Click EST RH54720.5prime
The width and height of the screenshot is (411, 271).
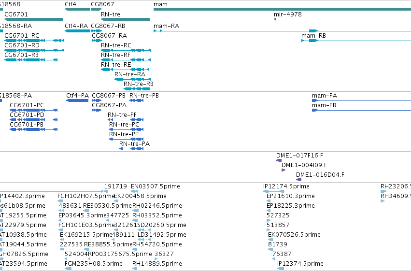coord(157,244)
